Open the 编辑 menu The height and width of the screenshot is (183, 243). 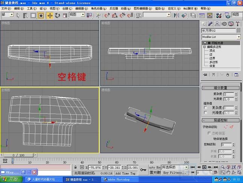(19, 8)
